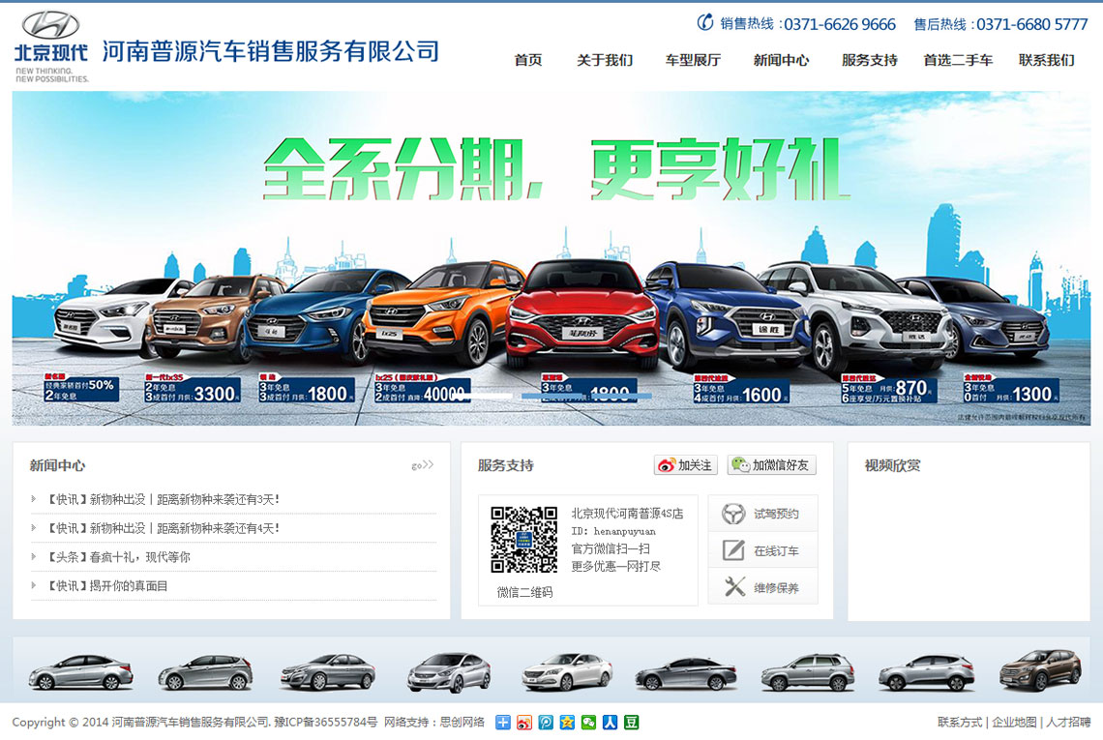Click the wrench 维修保养 icon
Screen dimensions: 1103x740
tap(733, 586)
